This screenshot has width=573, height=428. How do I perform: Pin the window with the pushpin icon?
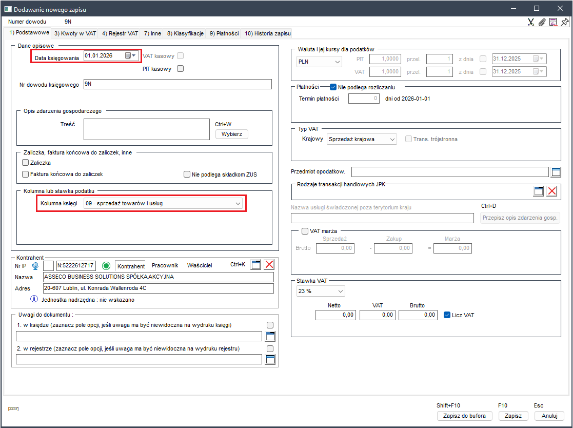pos(565,22)
